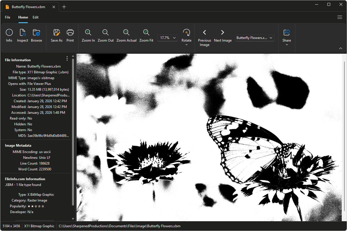Open the File Information options menu
347x231 pixels.
67,58
